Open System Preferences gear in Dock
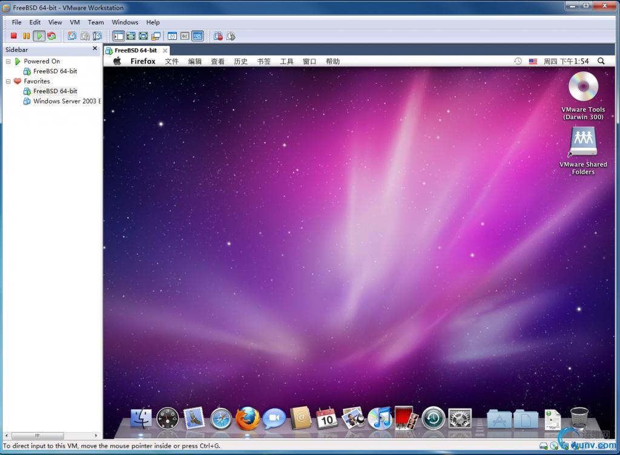 (460, 419)
